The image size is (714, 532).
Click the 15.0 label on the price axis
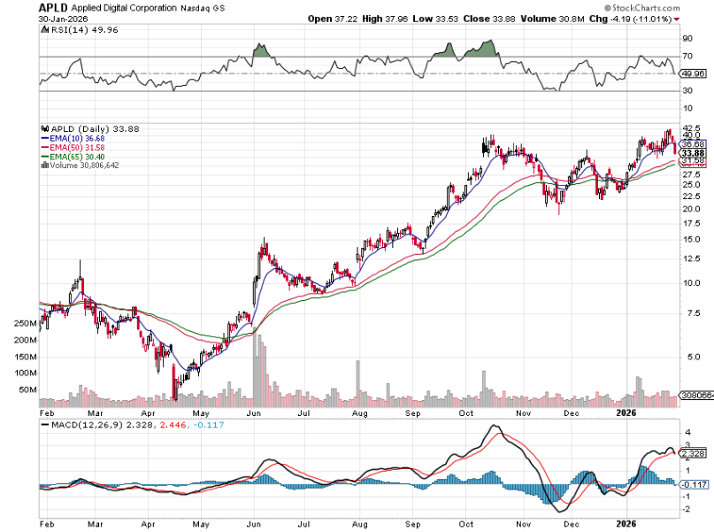[691, 240]
